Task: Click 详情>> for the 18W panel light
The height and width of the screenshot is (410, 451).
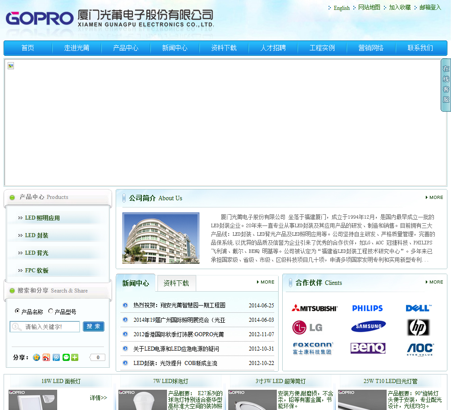Action: tap(99, 398)
